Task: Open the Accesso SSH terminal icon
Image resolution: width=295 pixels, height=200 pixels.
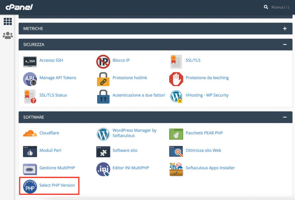Action: coord(30,61)
